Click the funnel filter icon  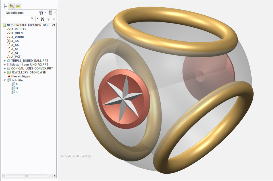click(48, 19)
